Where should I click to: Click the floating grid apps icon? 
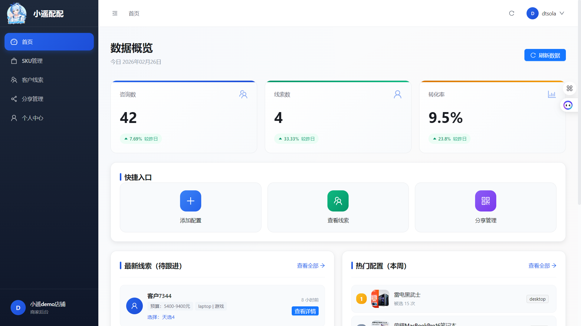[x=570, y=88]
